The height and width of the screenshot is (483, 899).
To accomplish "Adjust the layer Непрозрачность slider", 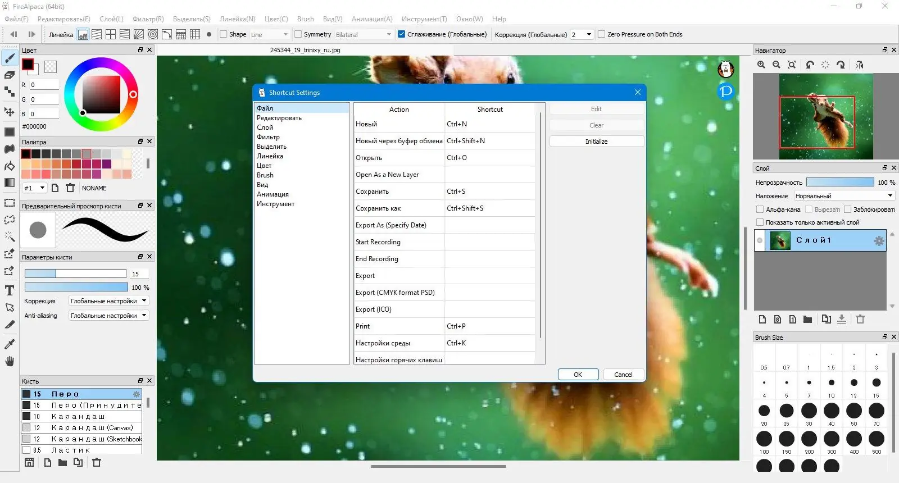I will pyautogui.click(x=840, y=182).
